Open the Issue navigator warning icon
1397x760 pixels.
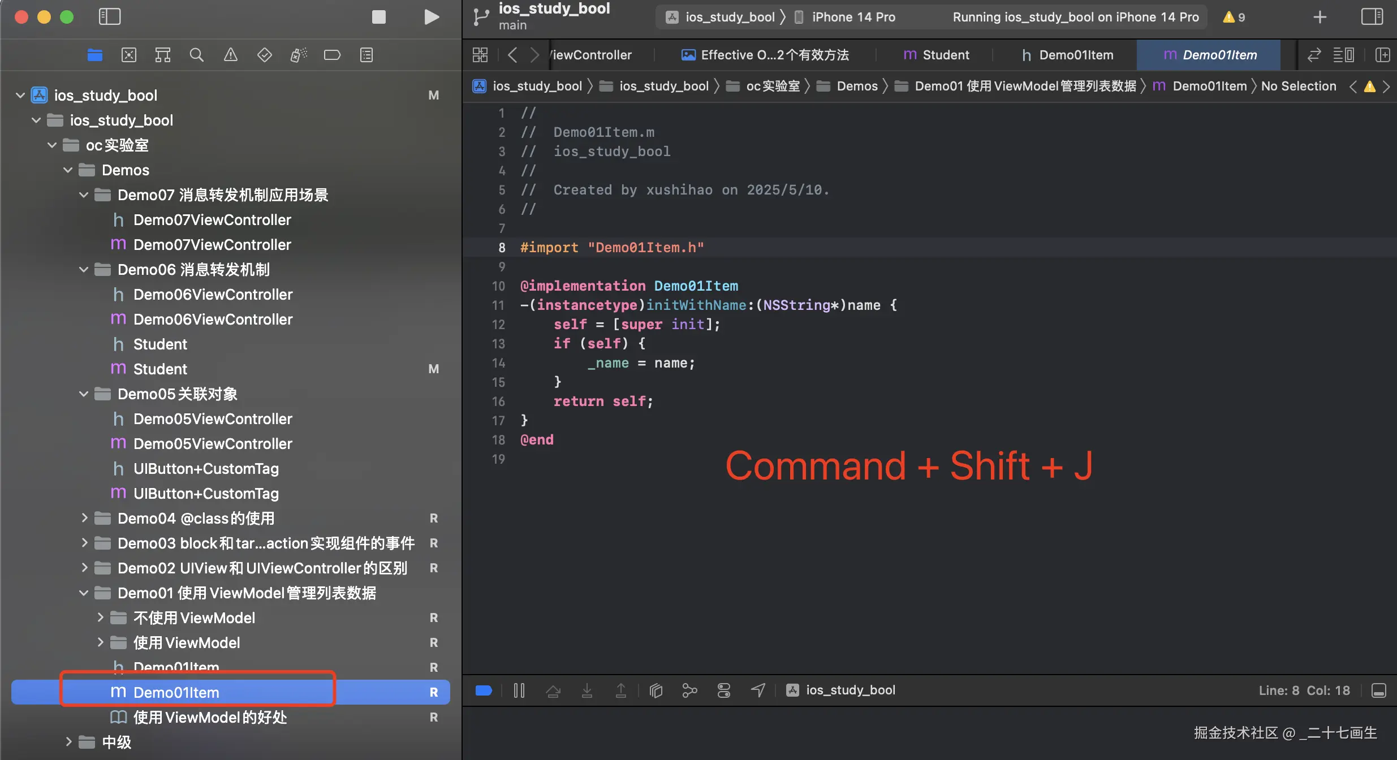click(230, 55)
